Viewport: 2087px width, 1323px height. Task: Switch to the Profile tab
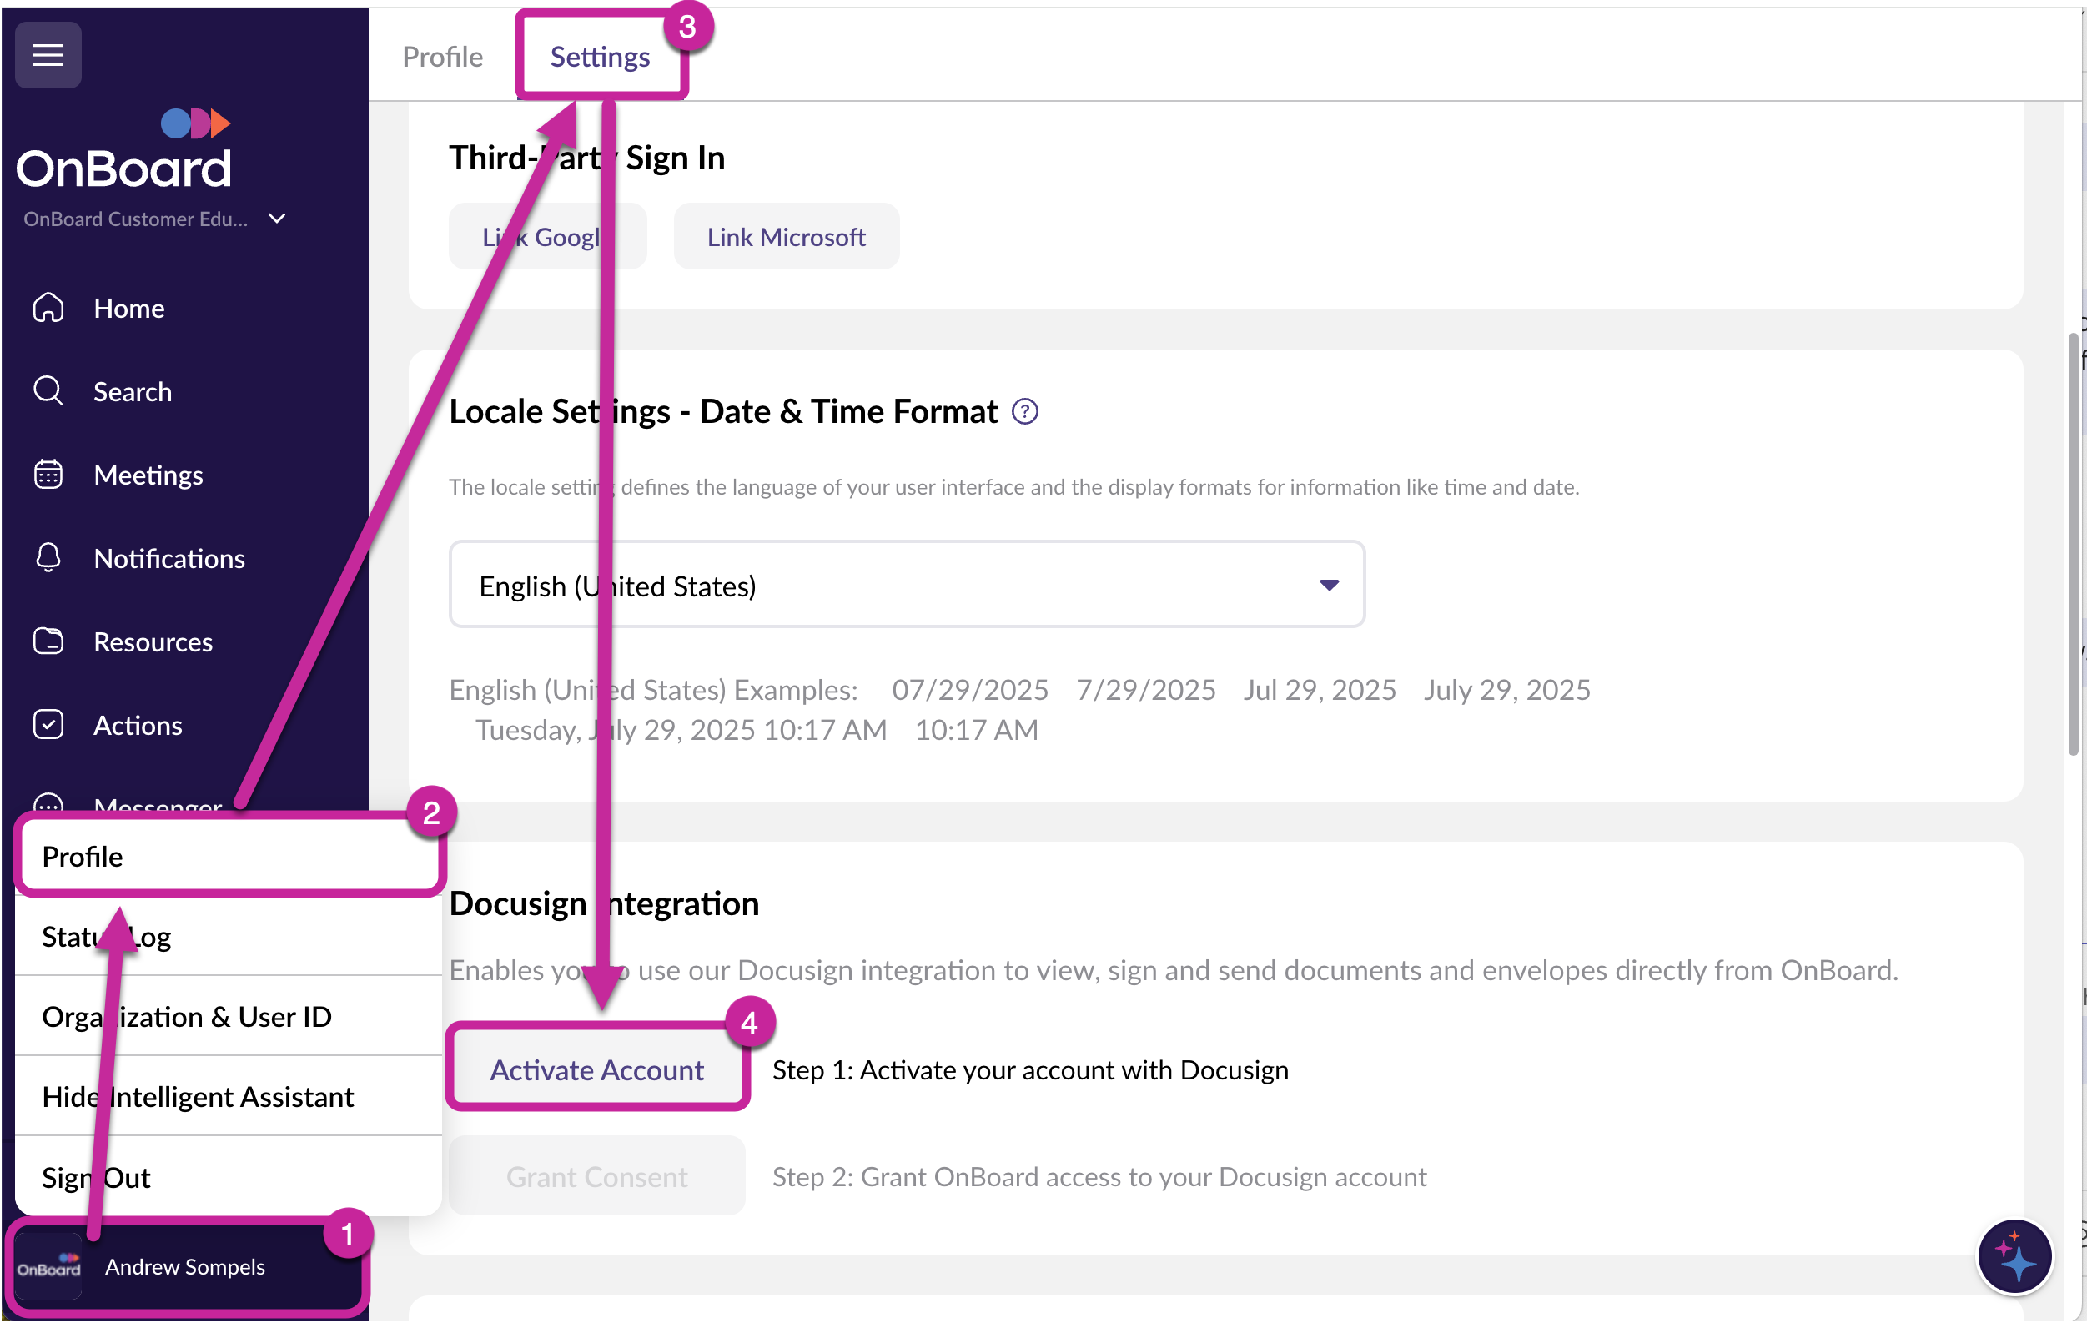tap(442, 58)
